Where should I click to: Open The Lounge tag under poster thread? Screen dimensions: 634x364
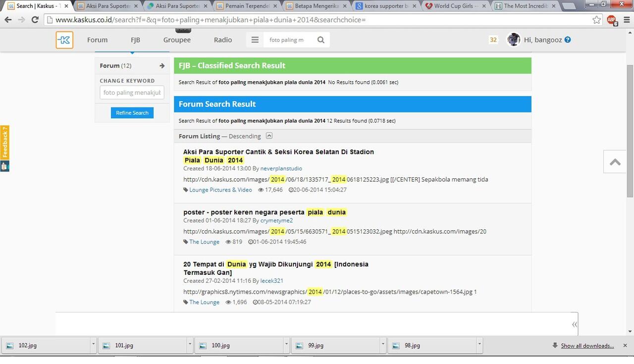(x=204, y=242)
